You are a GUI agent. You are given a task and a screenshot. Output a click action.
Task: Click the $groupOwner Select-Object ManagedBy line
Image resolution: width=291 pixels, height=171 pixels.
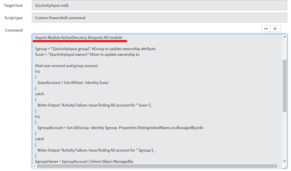tap(84, 161)
